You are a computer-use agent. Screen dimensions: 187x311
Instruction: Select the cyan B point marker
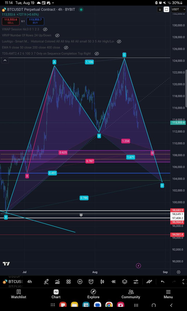click(99, 136)
